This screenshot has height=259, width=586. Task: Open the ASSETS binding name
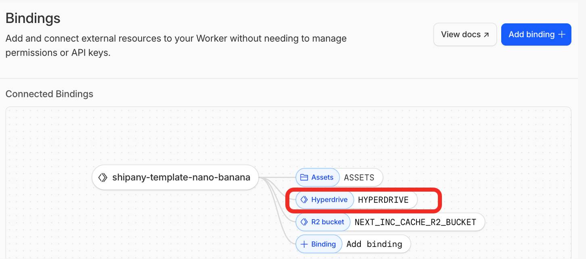[x=359, y=178]
